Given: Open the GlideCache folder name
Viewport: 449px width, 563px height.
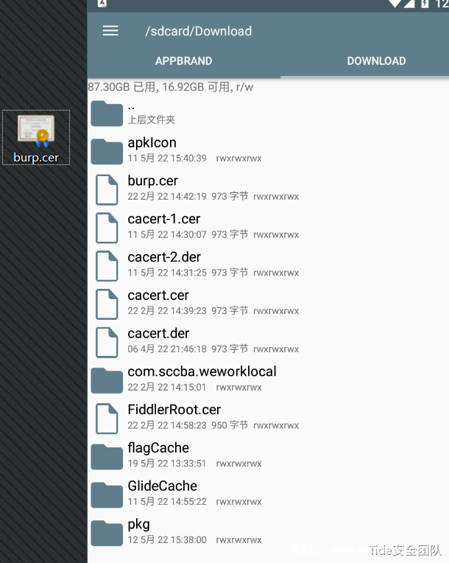Looking at the screenshot, I should click(163, 486).
